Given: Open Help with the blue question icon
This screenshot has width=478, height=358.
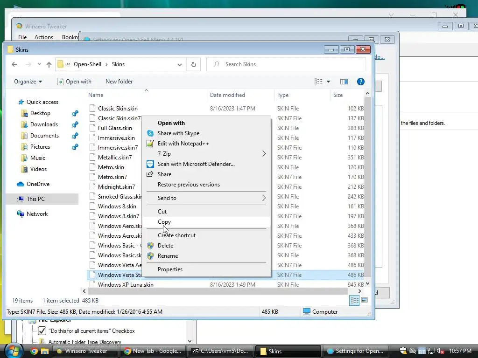Looking at the screenshot, I should [x=361, y=82].
